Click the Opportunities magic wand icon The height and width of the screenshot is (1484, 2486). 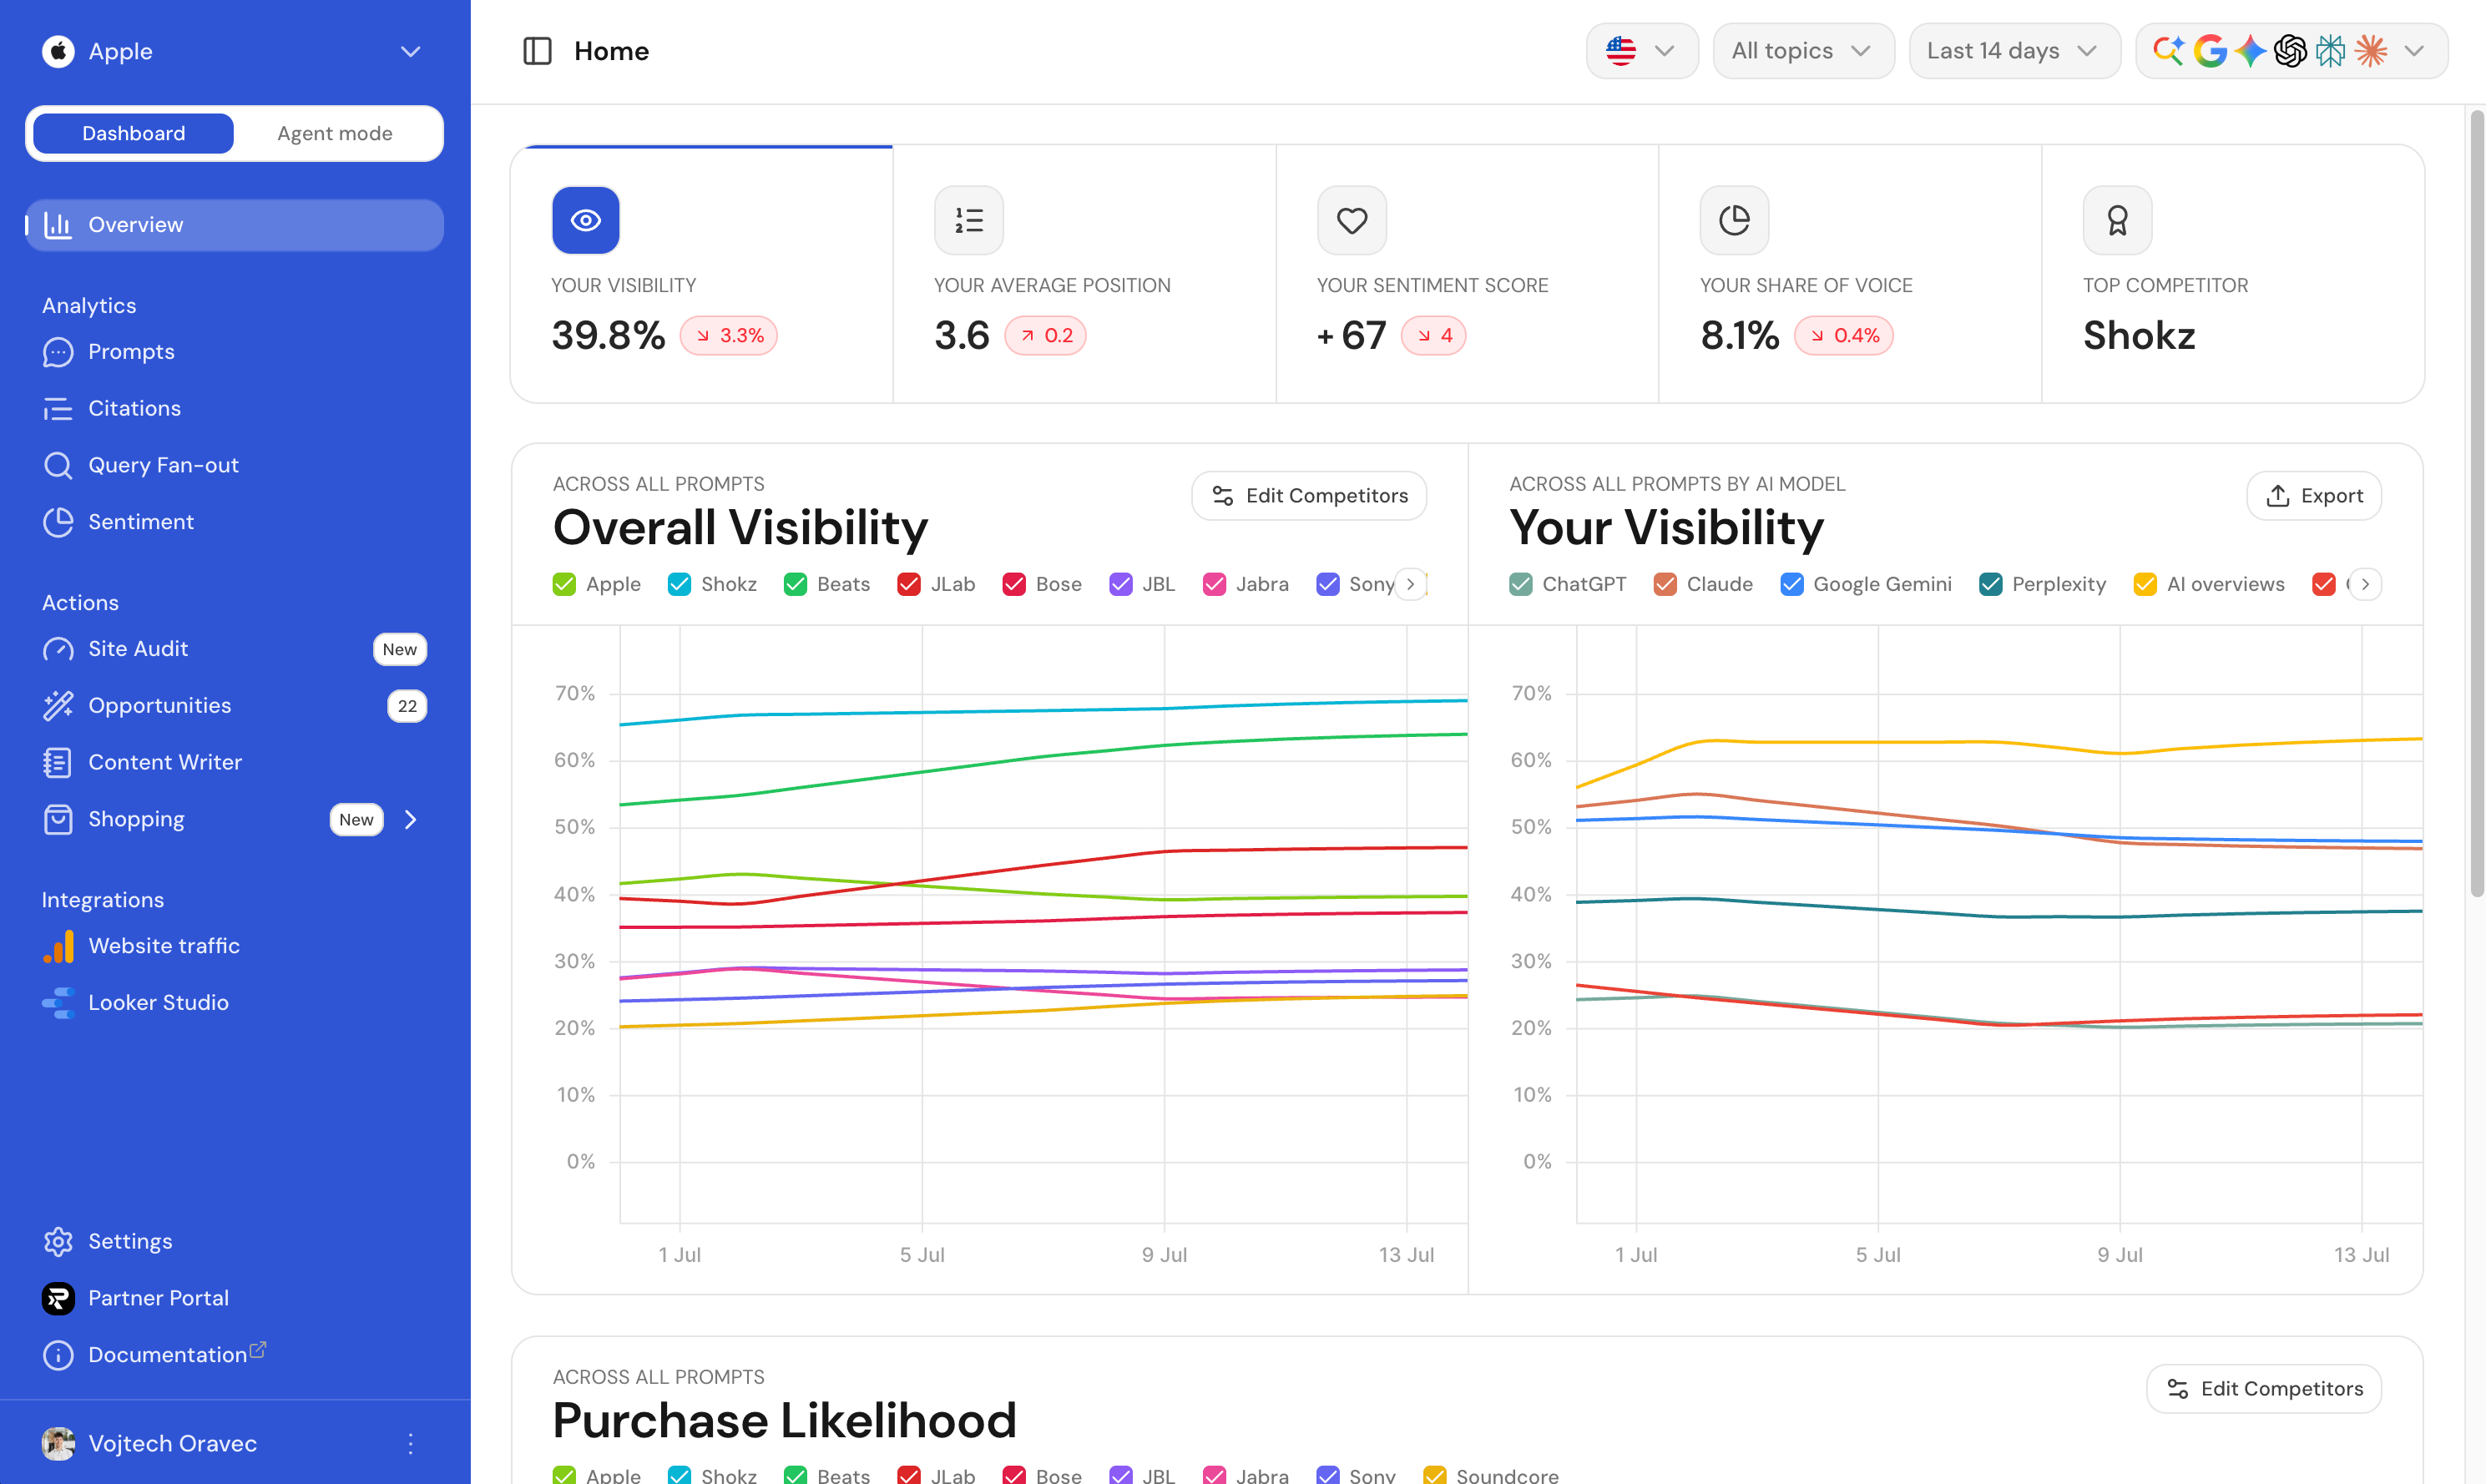(58, 706)
